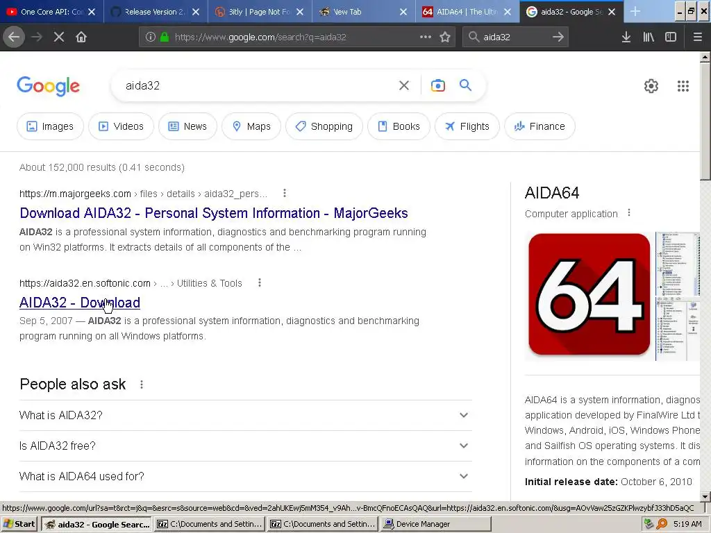The height and width of the screenshot is (533, 711).
Task: Open options for MajorGeeks result
Action: coord(285,193)
